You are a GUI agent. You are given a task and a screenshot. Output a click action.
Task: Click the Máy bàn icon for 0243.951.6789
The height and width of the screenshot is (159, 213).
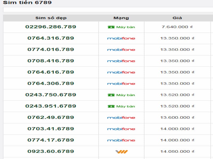(x=121, y=107)
